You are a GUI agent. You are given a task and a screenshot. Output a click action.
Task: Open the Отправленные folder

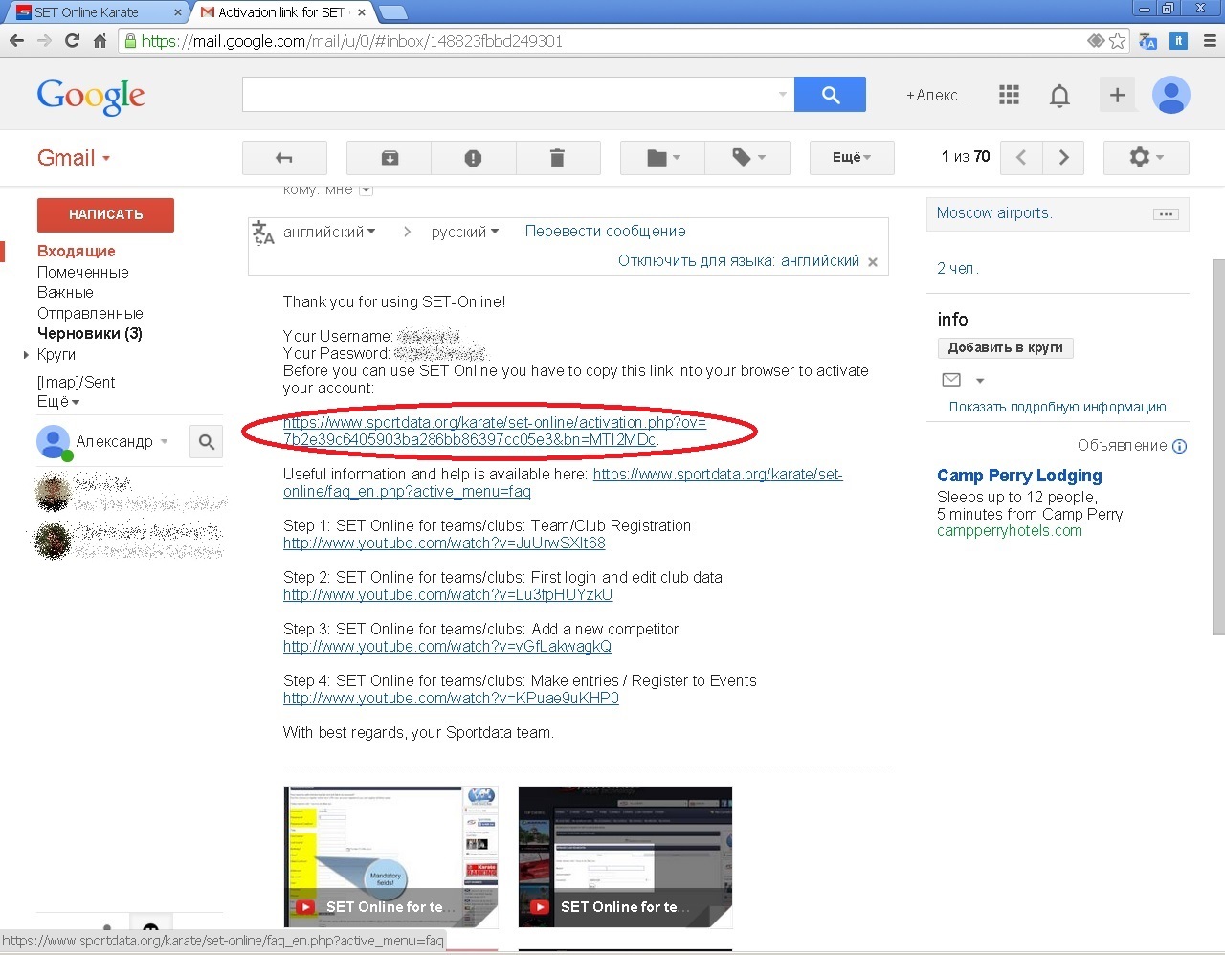point(90,313)
